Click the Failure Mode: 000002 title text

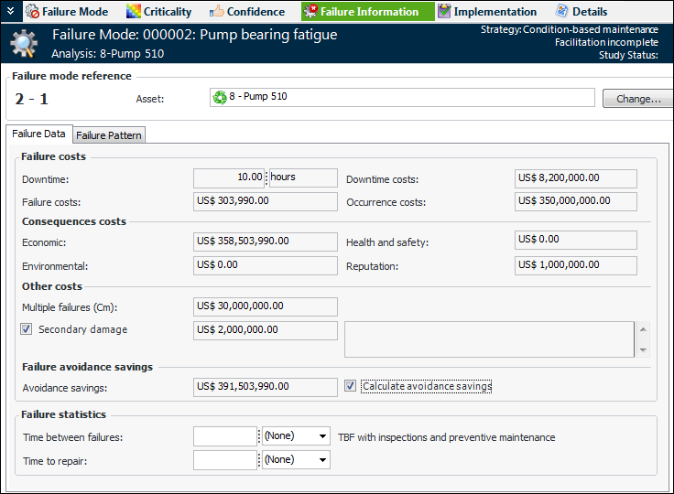tap(195, 35)
